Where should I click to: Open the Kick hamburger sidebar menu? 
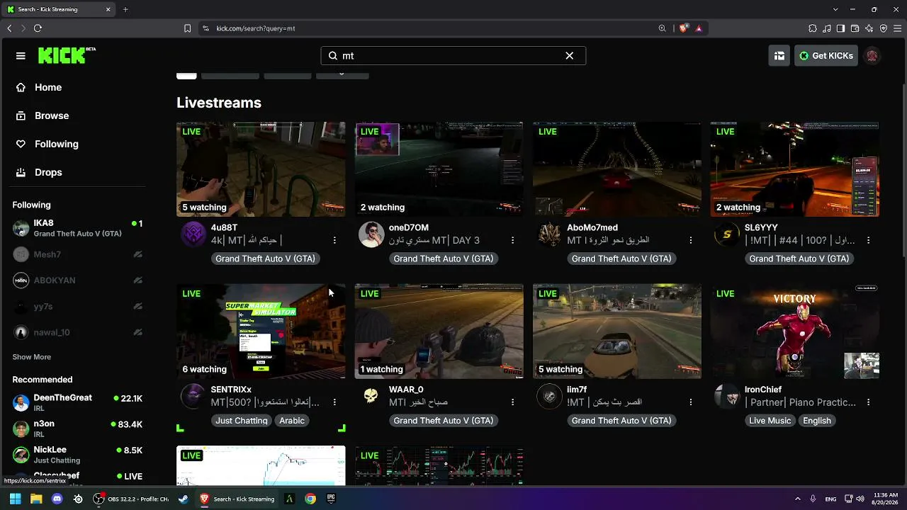pyautogui.click(x=21, y=56)
